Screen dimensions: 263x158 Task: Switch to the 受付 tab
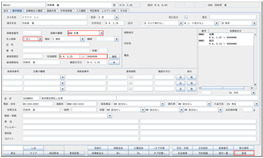point(6,11)
